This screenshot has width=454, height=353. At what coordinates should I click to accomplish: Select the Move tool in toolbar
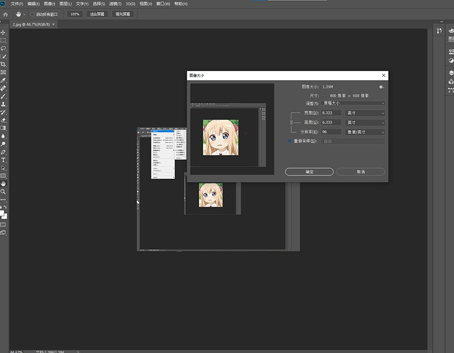(x=3, y=33)
